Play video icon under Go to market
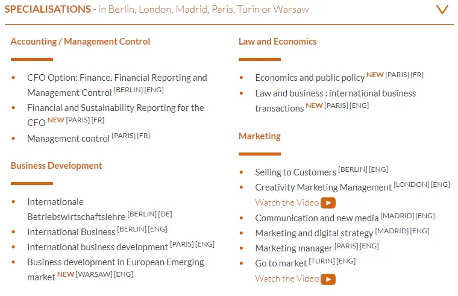This screenshot has height=296, width=458. [328, 279]
